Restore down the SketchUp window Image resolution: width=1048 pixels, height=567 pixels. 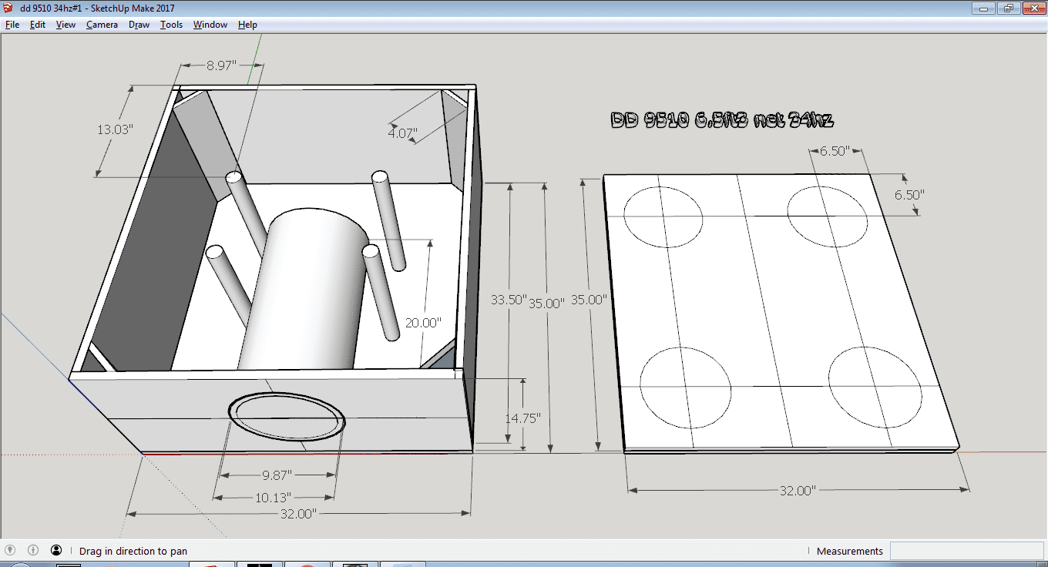(x=1008, y=8)
